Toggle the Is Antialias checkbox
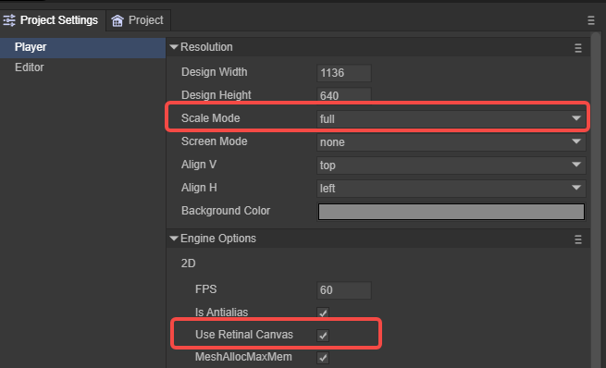This screenshot has width=606, height=368. pyautogui.click(x=323, y=313)
